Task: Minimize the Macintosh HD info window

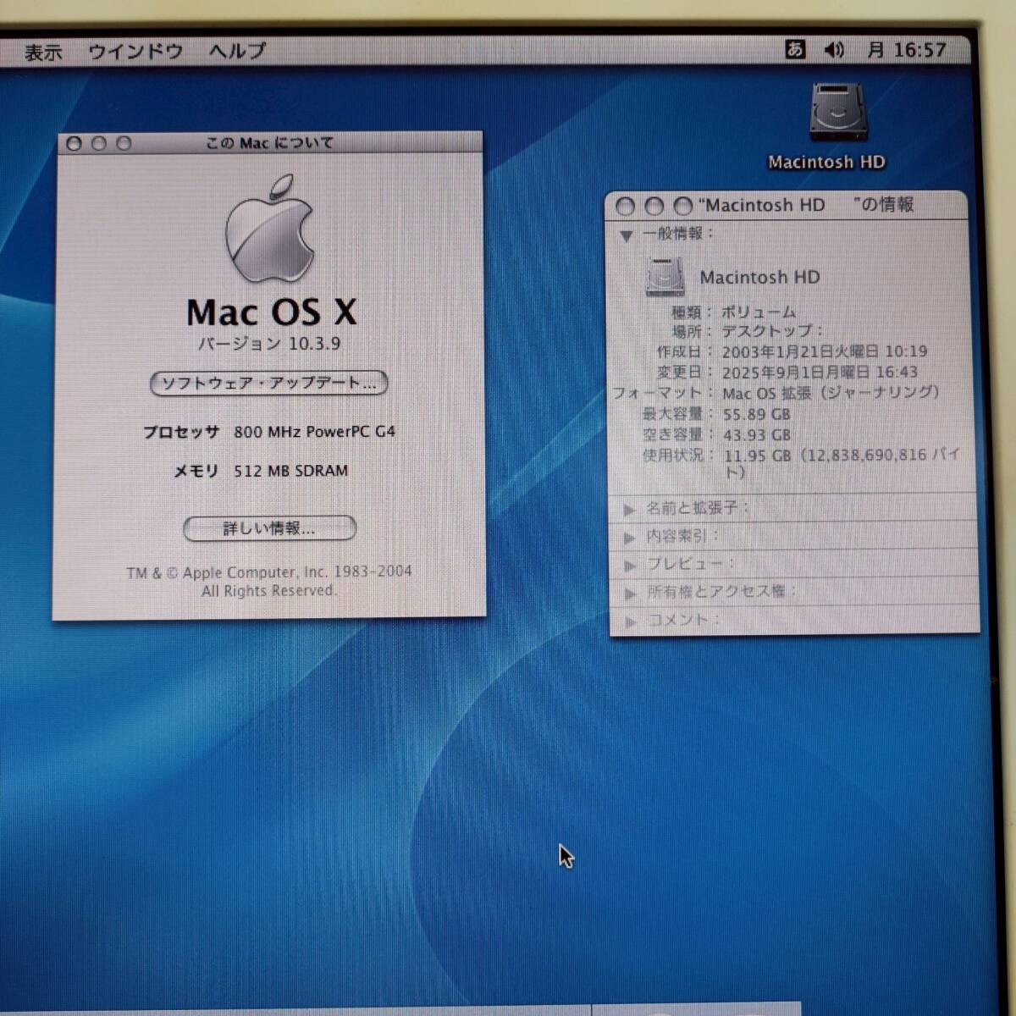Action: click(654, 206)
